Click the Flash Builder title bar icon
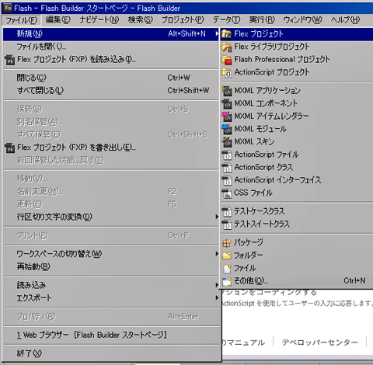Screen dimensions: 373x365 point(8,8)
